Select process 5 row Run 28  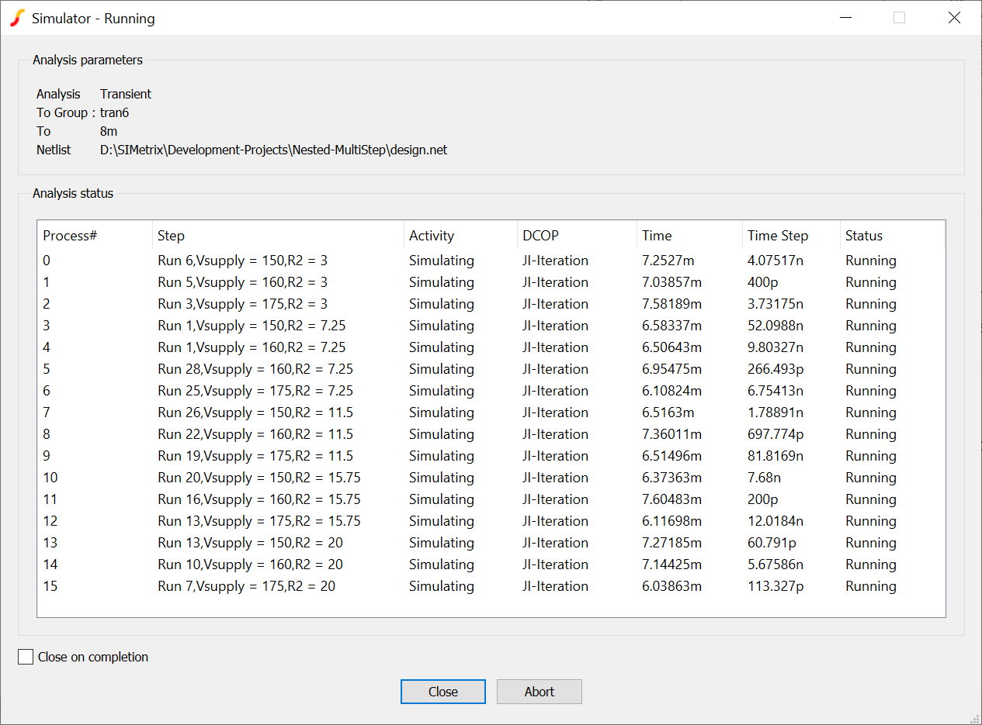[x=255, y=369]
